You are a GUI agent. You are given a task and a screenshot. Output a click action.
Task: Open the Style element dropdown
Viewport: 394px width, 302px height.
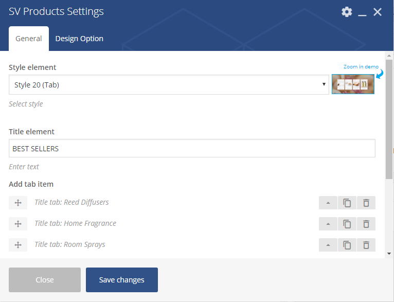click(169, 85)
